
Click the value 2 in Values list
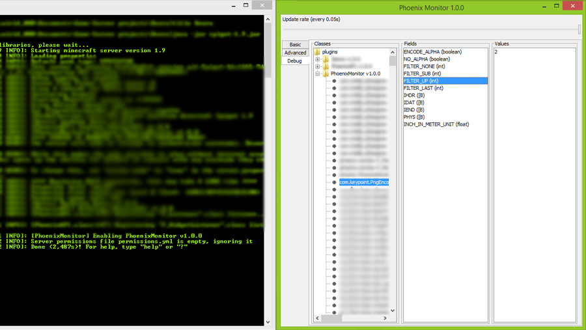tap(535, 52)
